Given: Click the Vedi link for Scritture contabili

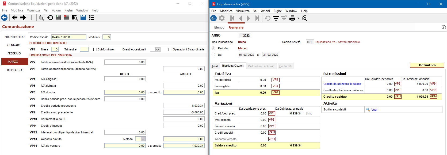Looking at the screenshot, I should [x=374, y=110].
